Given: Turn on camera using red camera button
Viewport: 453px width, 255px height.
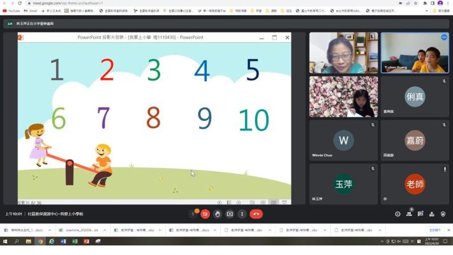Looking at the screenshot, I should [x=205, y=214].
